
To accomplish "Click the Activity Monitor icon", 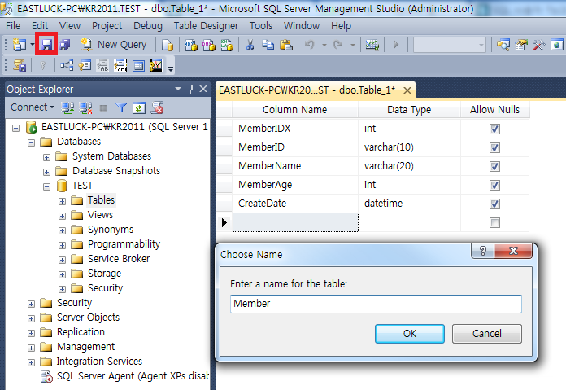I will click(372, 45).
